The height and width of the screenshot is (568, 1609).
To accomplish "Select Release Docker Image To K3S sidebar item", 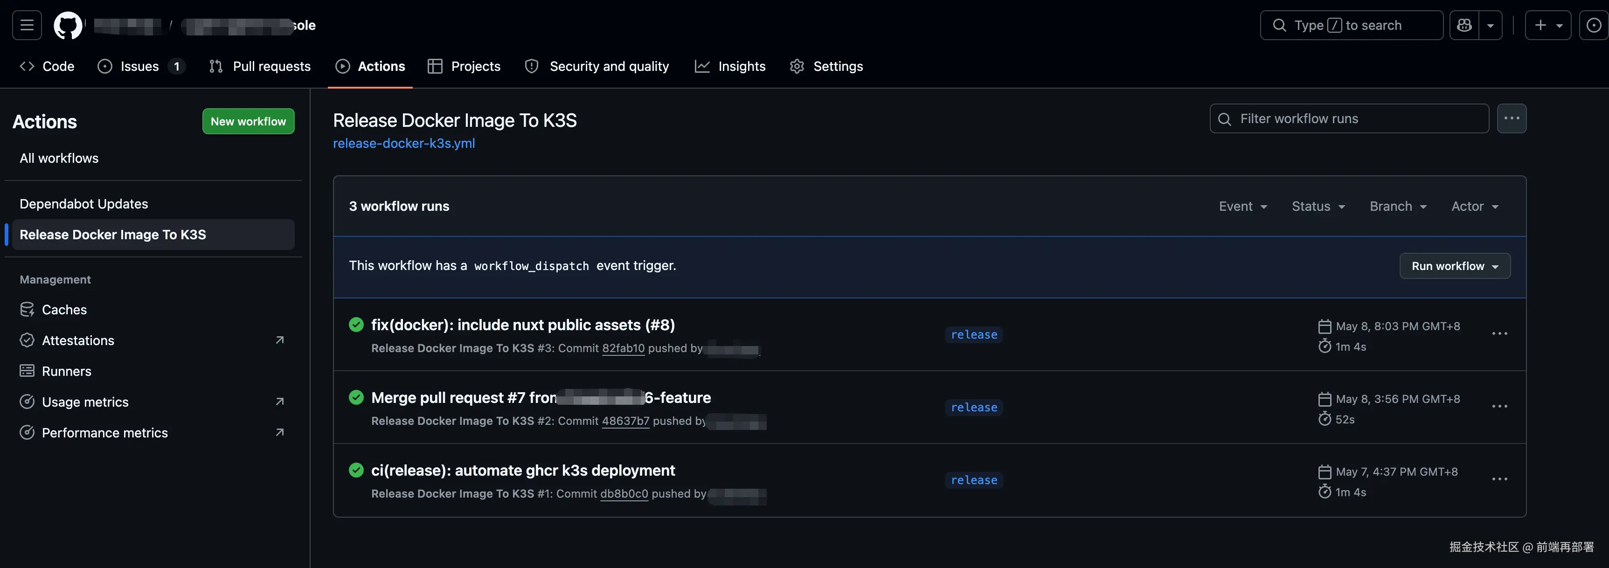I will 153,234.
